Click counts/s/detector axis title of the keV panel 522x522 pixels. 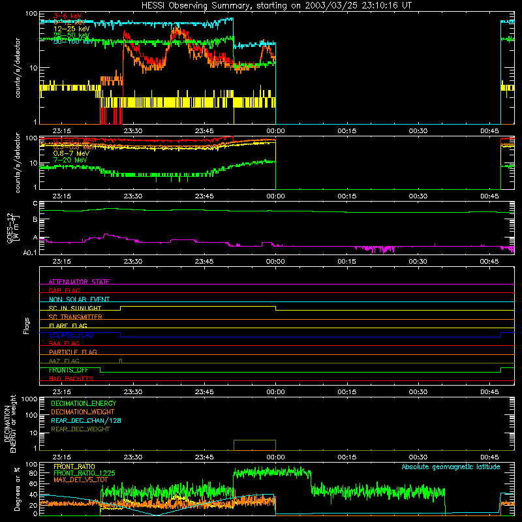click(18, 68)
